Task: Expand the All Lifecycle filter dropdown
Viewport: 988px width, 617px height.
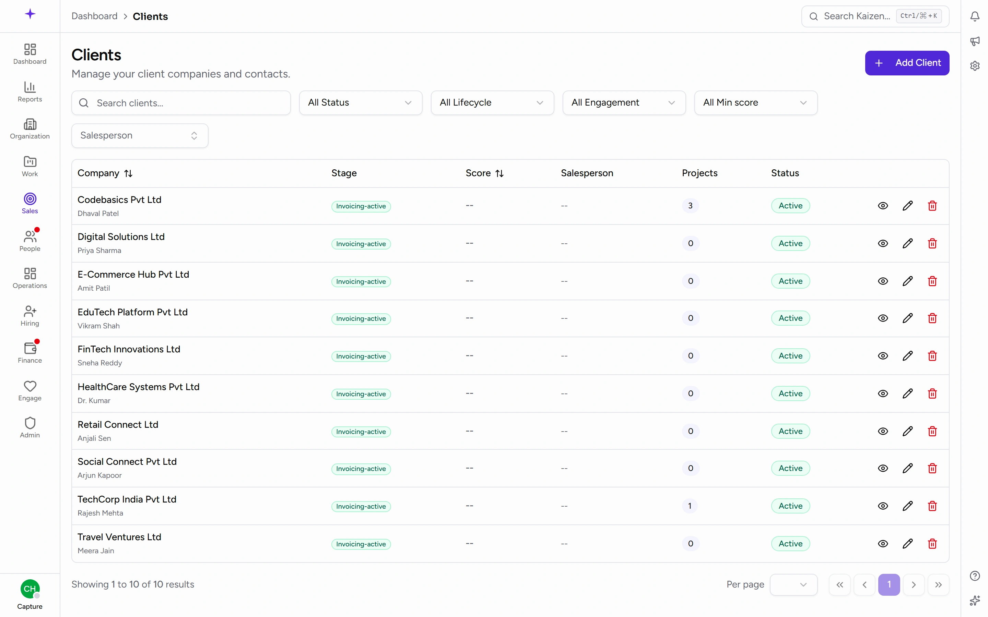Action: click(492, 103)
